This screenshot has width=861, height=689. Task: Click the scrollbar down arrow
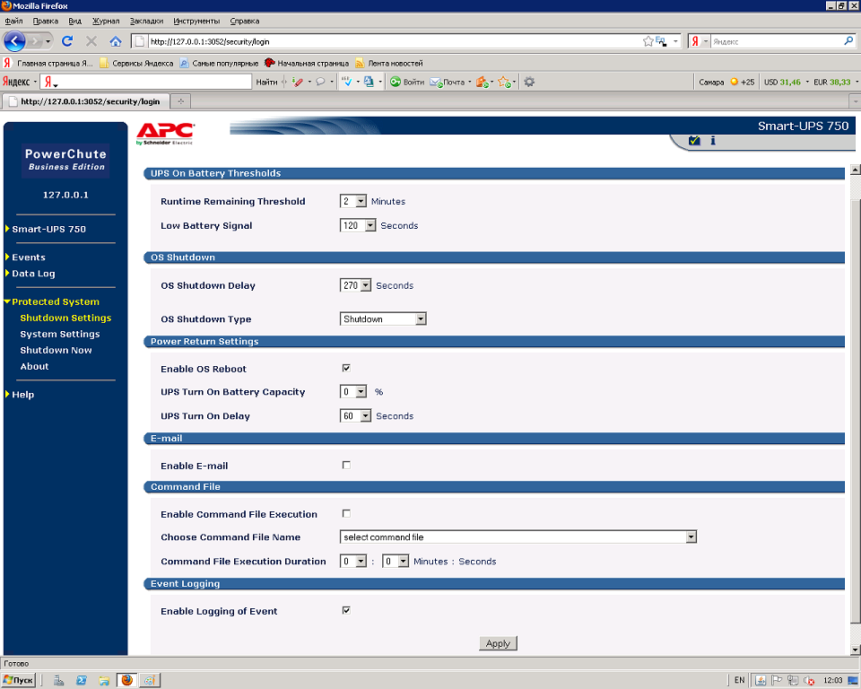pos(855,650)
